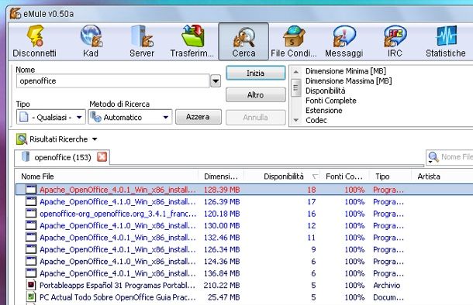Click the Altro button

(256, 95)
